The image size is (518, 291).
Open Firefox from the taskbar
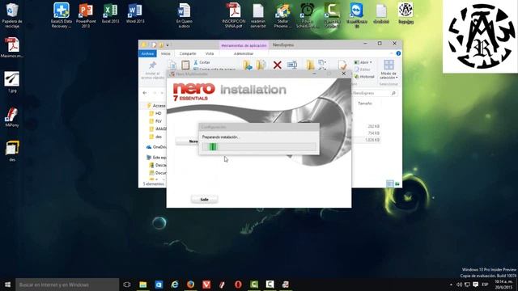pos(190,285)
